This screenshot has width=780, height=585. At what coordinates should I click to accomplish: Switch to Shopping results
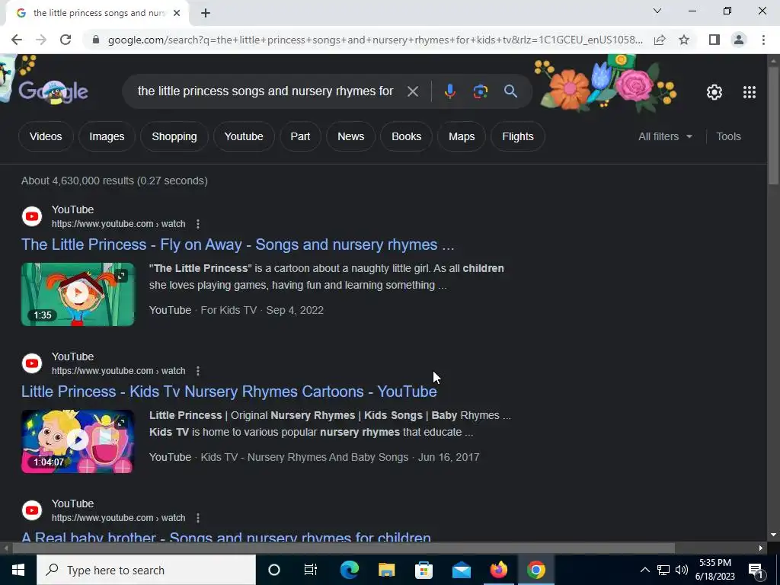[174, 136]
